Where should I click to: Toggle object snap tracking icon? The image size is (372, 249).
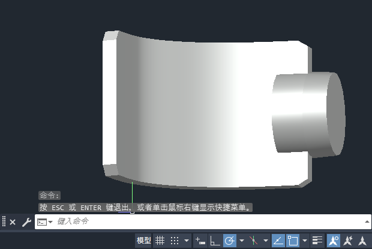[x=278, y=241]
